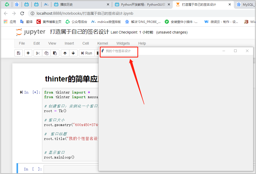Open the Chrome apps shortcut in bookmarks bar

tap(10, 22)
